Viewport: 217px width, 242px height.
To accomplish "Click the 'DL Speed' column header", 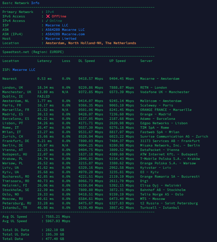I will click(87, 61).
